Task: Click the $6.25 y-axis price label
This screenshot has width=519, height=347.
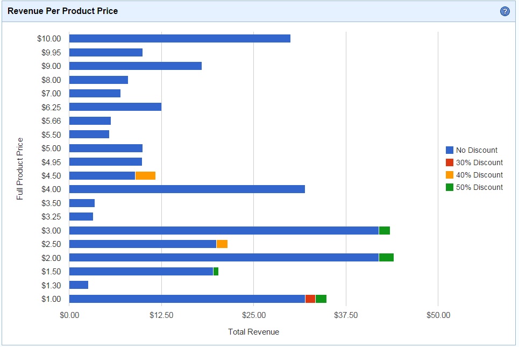Action: point(51,107)
